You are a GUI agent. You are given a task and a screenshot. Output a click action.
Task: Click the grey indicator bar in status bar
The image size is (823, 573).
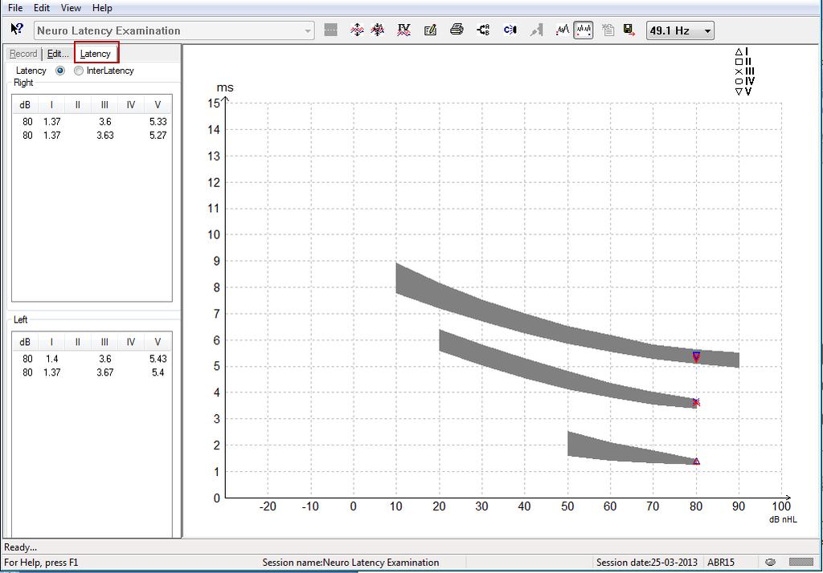point(801,562)
